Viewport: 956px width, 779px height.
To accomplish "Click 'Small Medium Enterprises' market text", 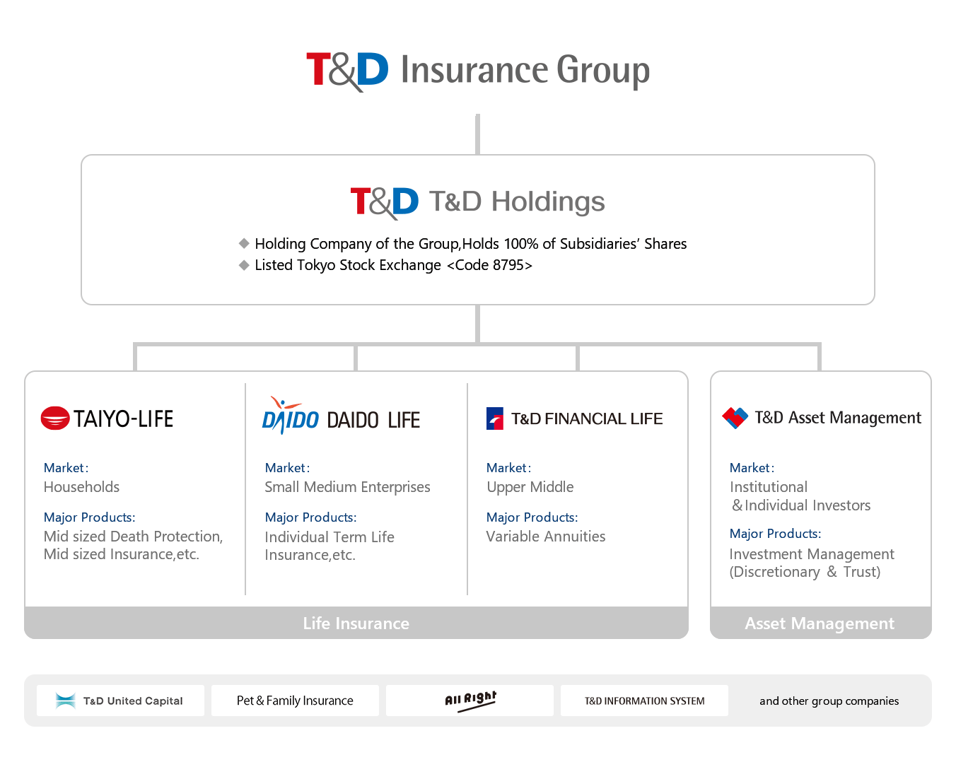I will click(x=347, y=487).
